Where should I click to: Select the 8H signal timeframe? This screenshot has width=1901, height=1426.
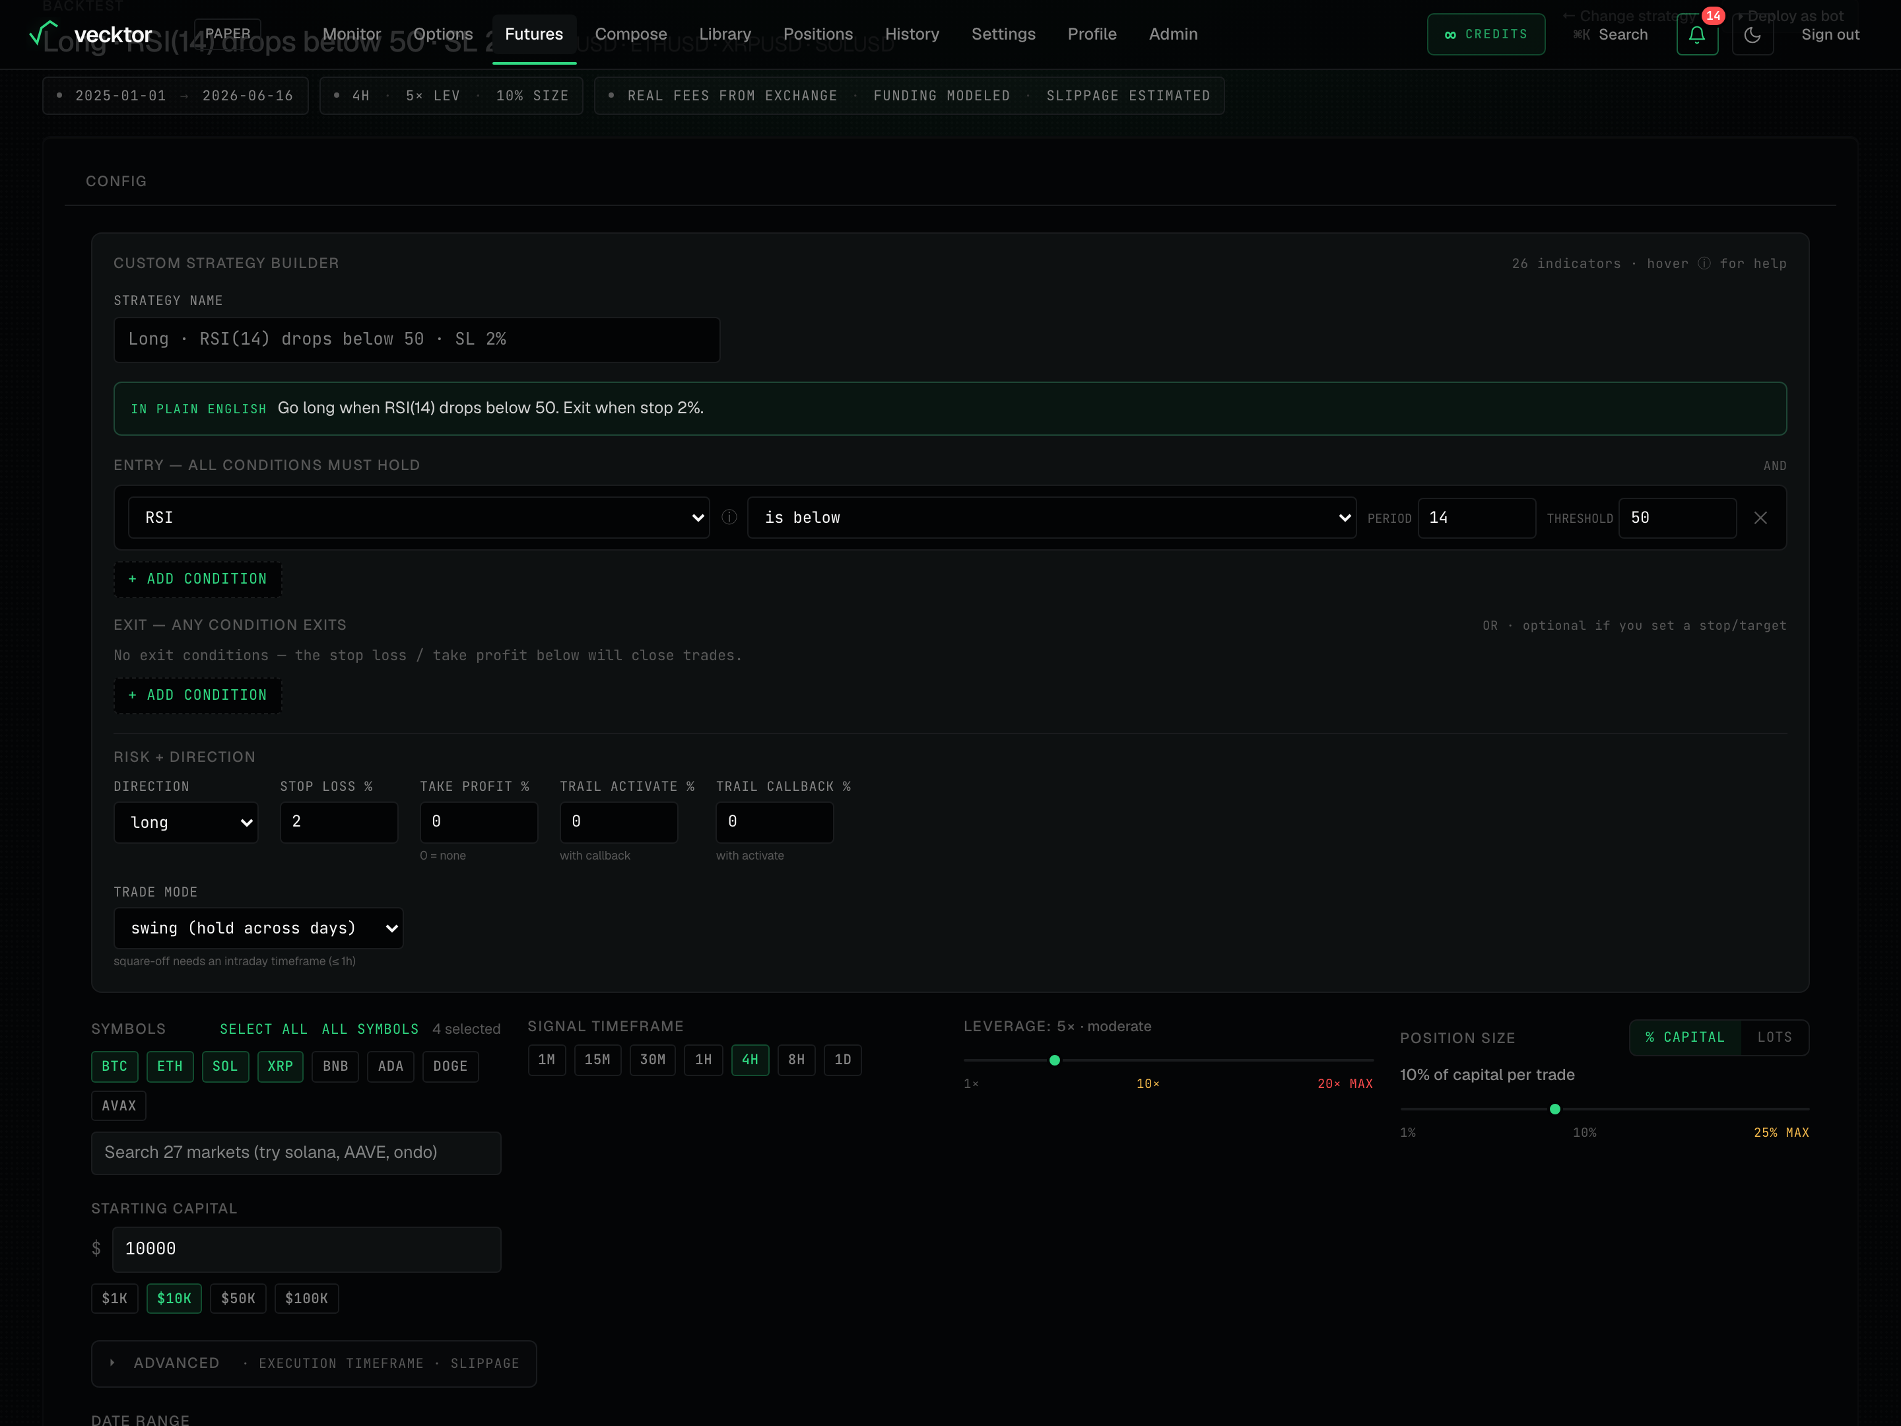point(796,1060)
